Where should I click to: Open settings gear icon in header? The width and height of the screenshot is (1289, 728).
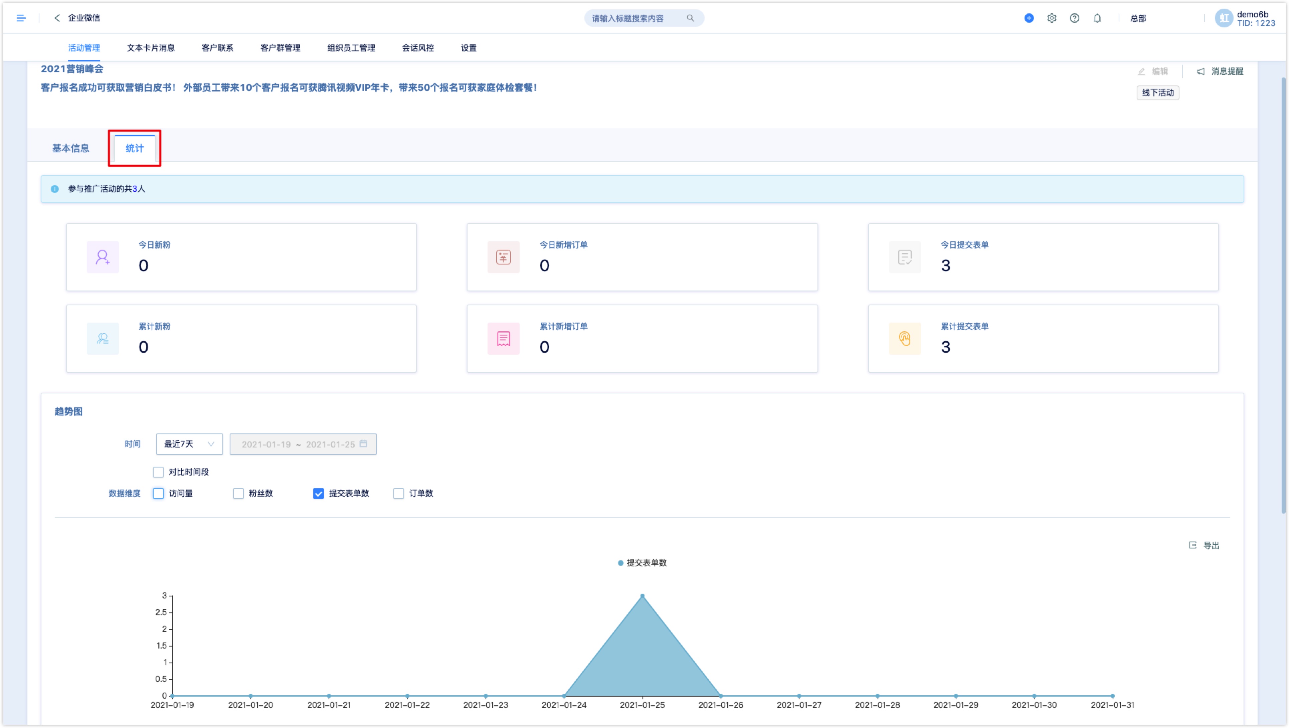click(1052, 18)
